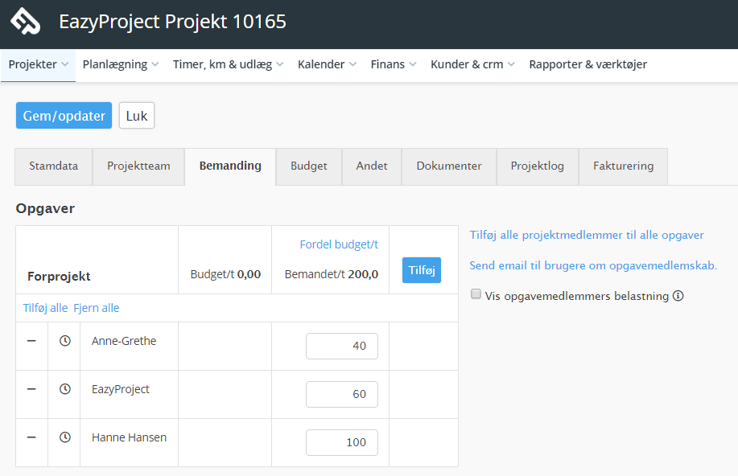
Task: Click the Fordel budget/t link
Action: point(339,244)
